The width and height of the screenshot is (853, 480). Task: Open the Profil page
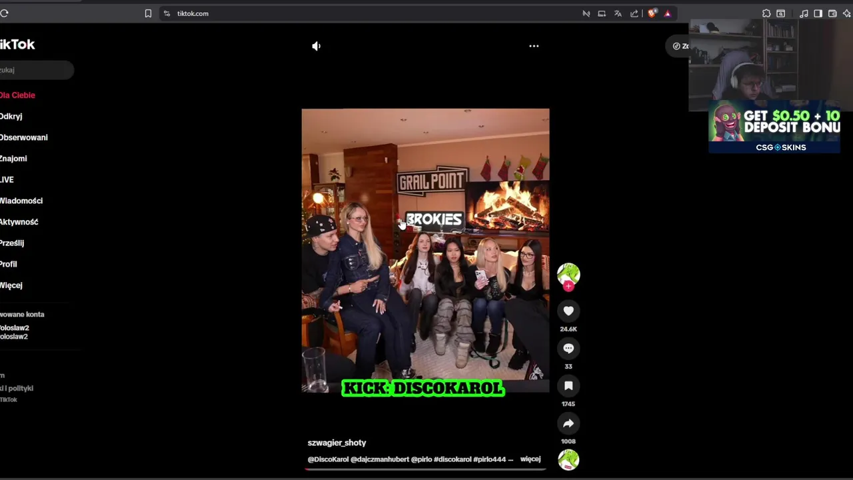(x=9, y=264)
